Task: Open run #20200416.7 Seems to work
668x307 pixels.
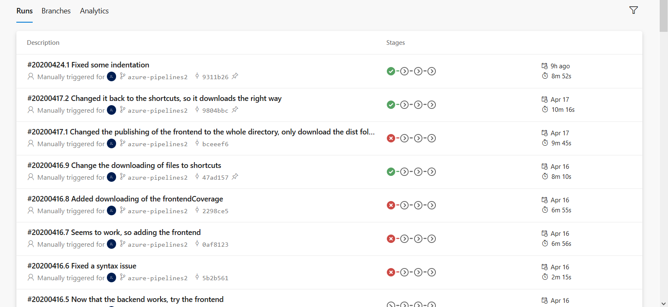Action: 114,232
